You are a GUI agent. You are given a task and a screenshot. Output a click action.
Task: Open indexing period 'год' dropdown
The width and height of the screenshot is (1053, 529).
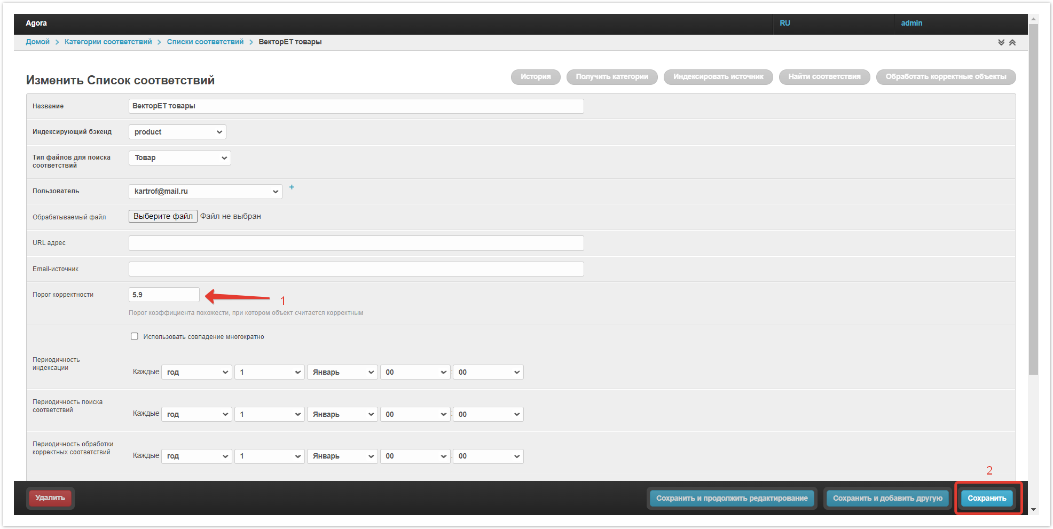coord(197,372)
